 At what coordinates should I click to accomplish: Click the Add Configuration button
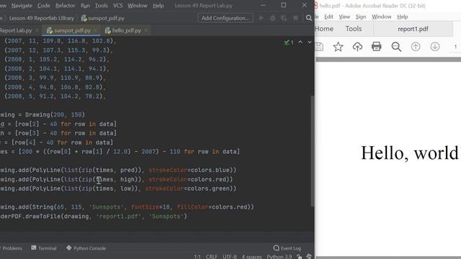pos(225,18)
